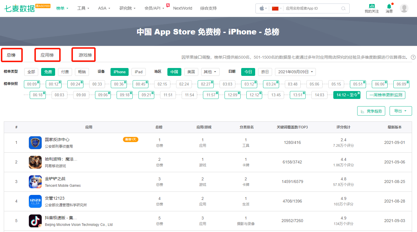Expand the 会员/API navigation dropdown
417x232 pixels.
[155, 8]
